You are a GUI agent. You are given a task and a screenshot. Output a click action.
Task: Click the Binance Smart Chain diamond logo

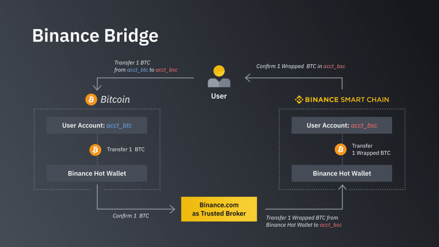(x=299, y=99)
